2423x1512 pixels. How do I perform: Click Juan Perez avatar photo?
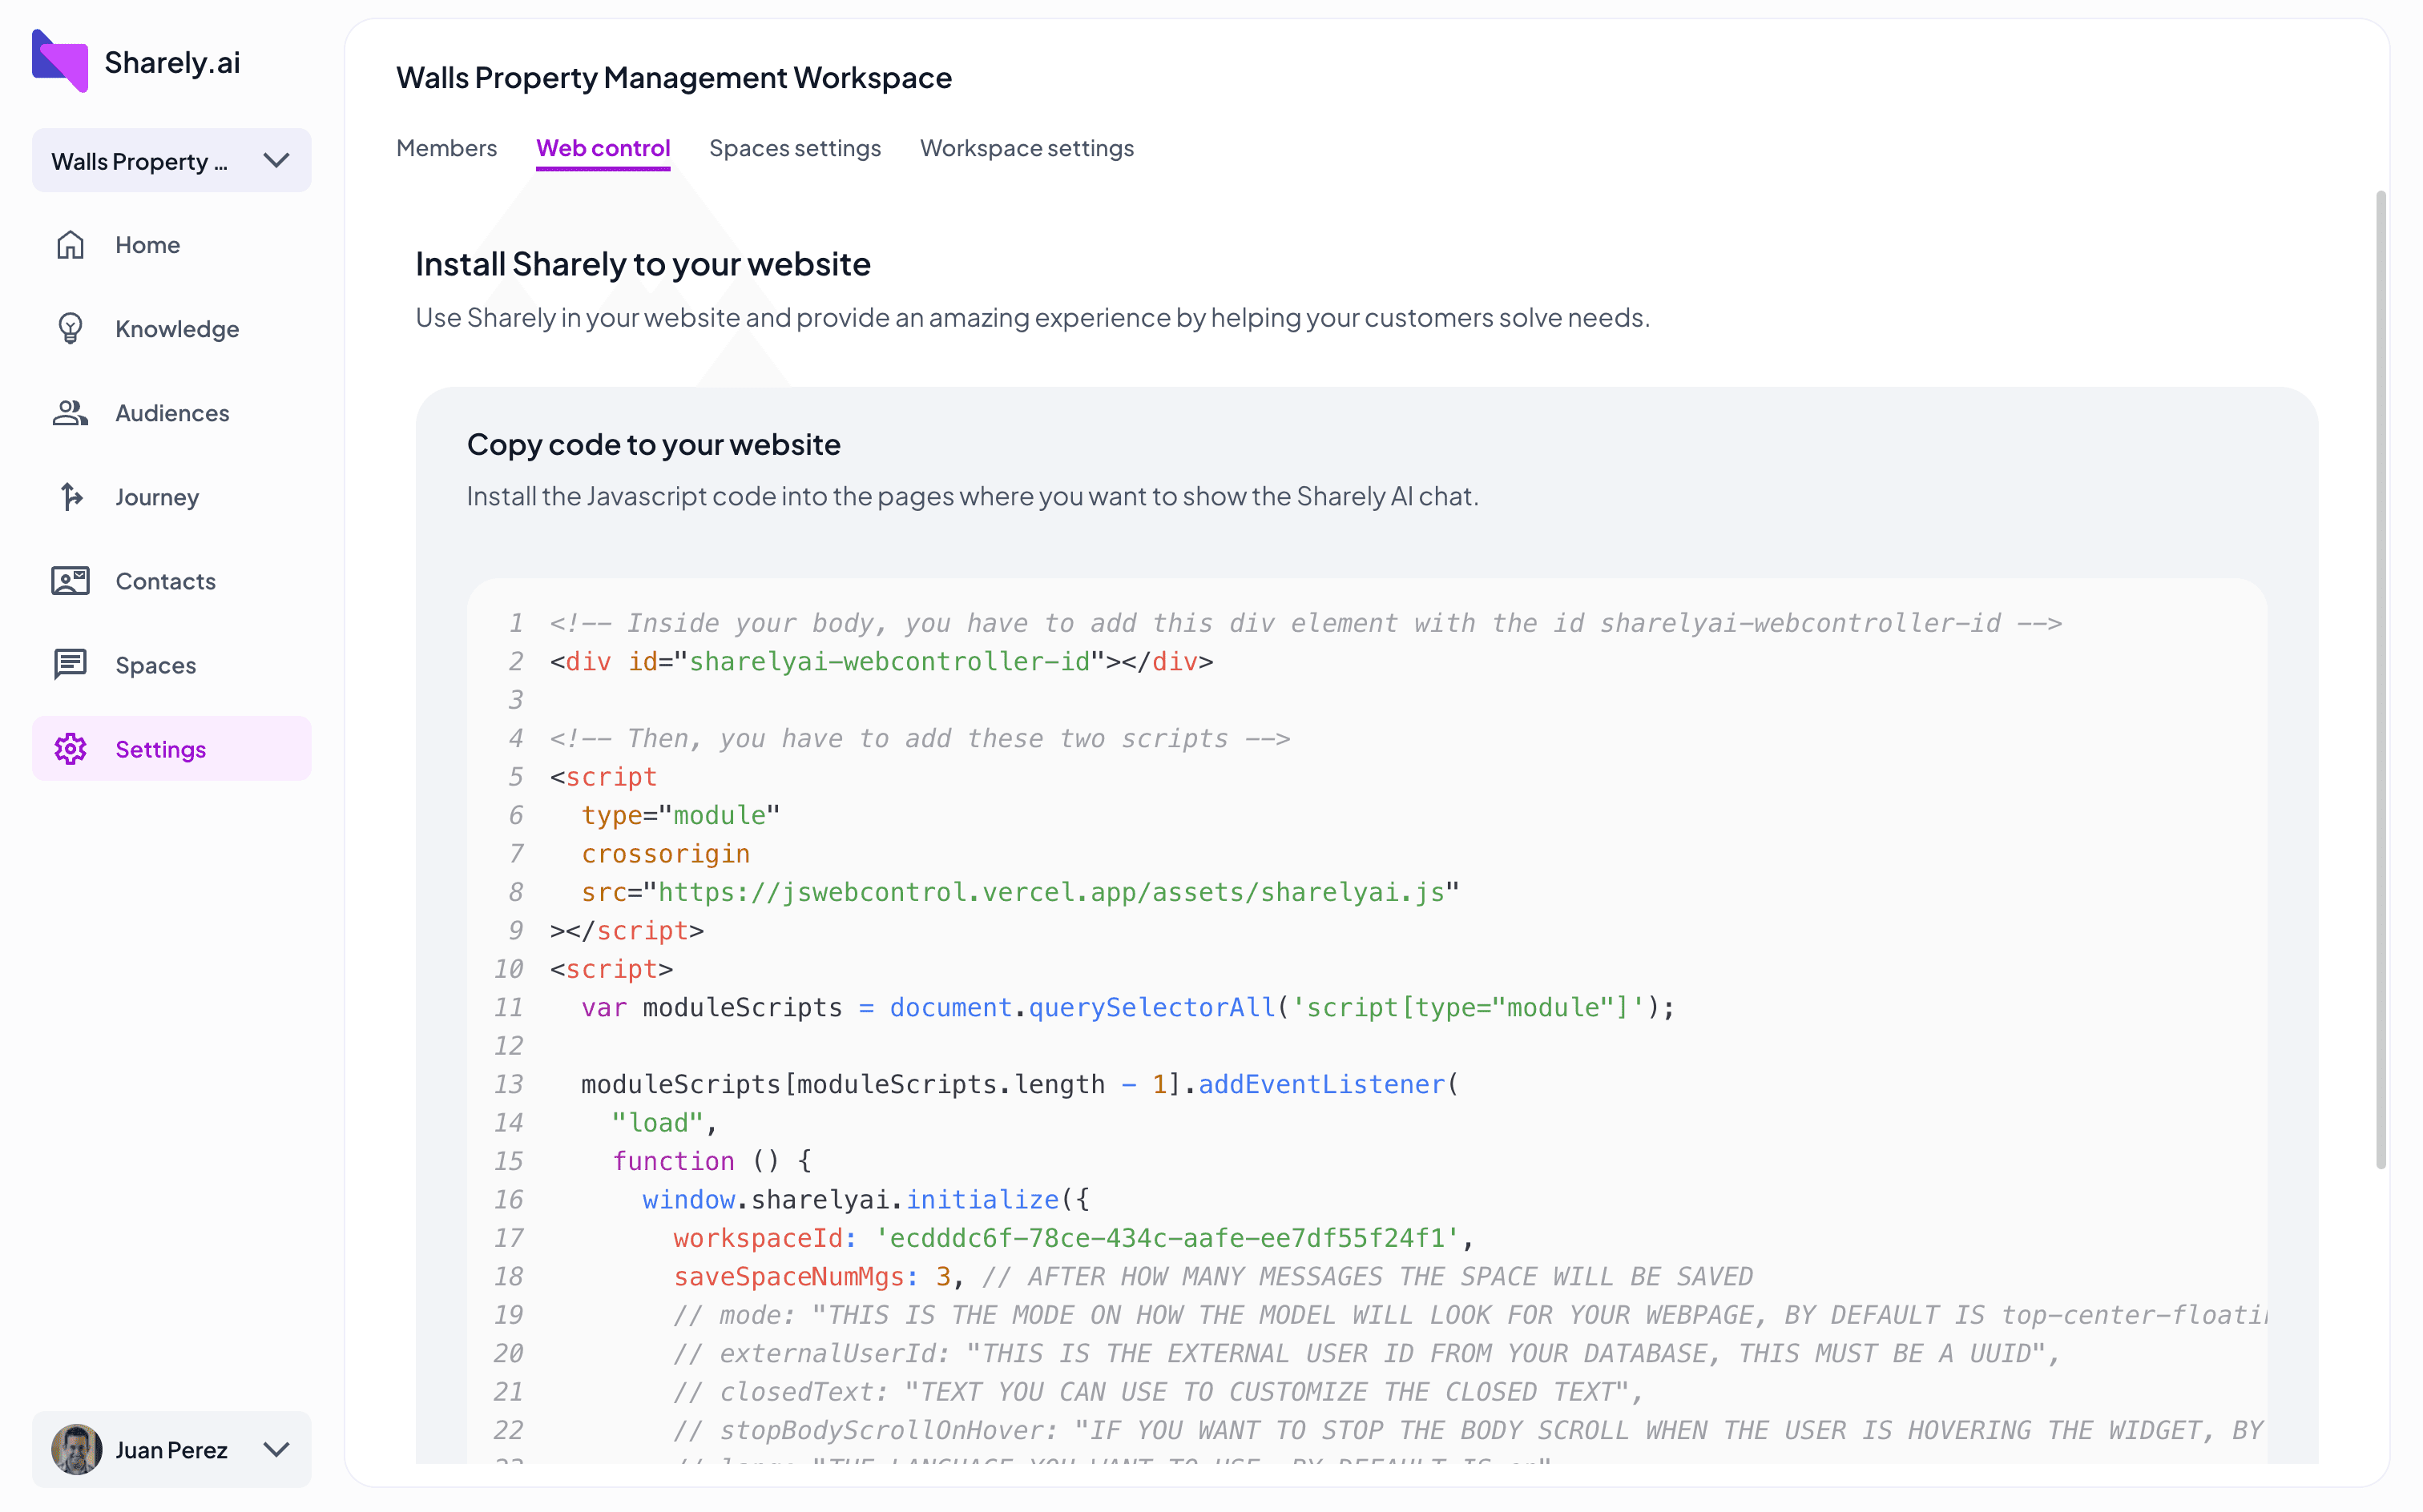tap(77, 1449)
